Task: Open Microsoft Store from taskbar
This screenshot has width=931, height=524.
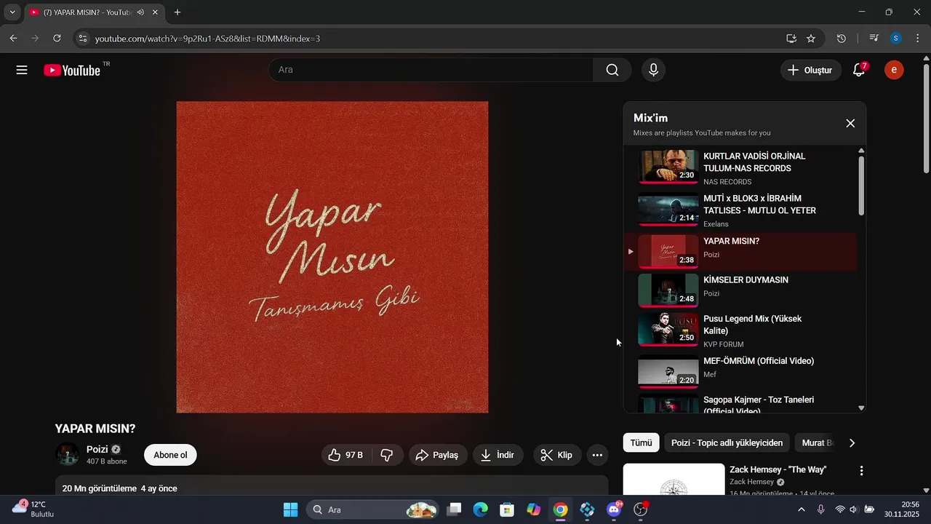Action: point(507,509)
